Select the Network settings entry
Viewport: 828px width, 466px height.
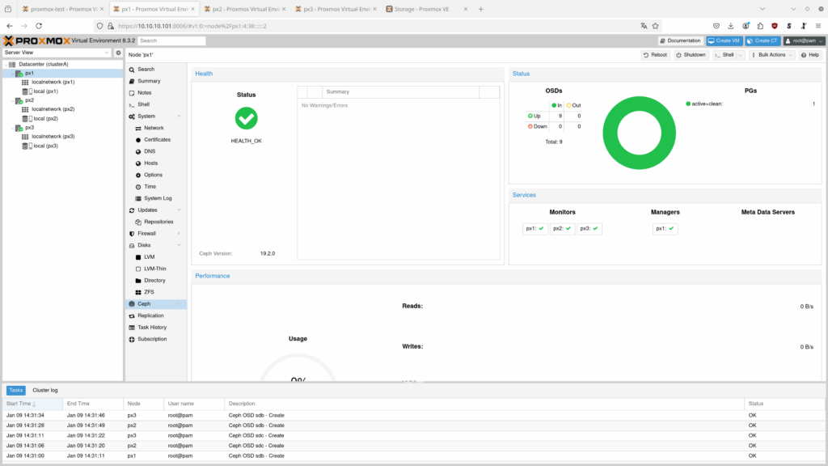pos(154,128)
